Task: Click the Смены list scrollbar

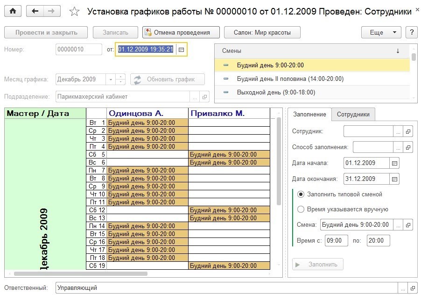Action: [414, 57]
